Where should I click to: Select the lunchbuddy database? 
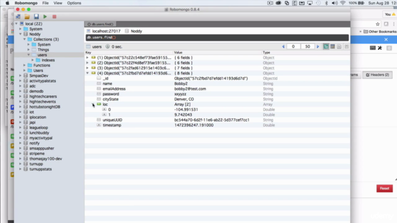[x=39, y=133]
